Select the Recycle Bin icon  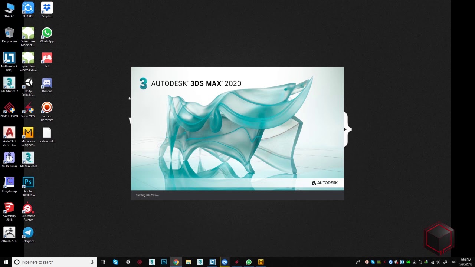(x=9, y=35)
